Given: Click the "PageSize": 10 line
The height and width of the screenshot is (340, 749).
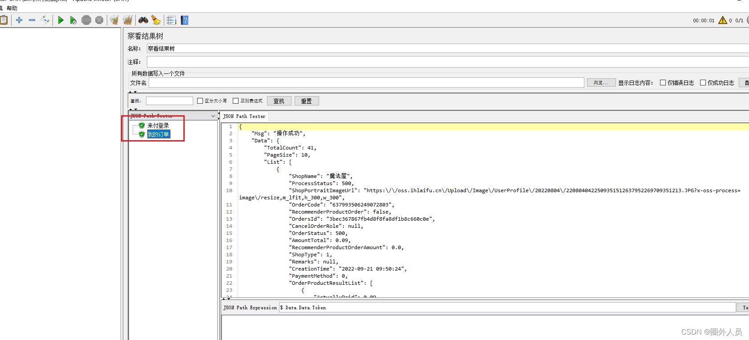Looking at the screenshot, I should click(x=287, y=155).
